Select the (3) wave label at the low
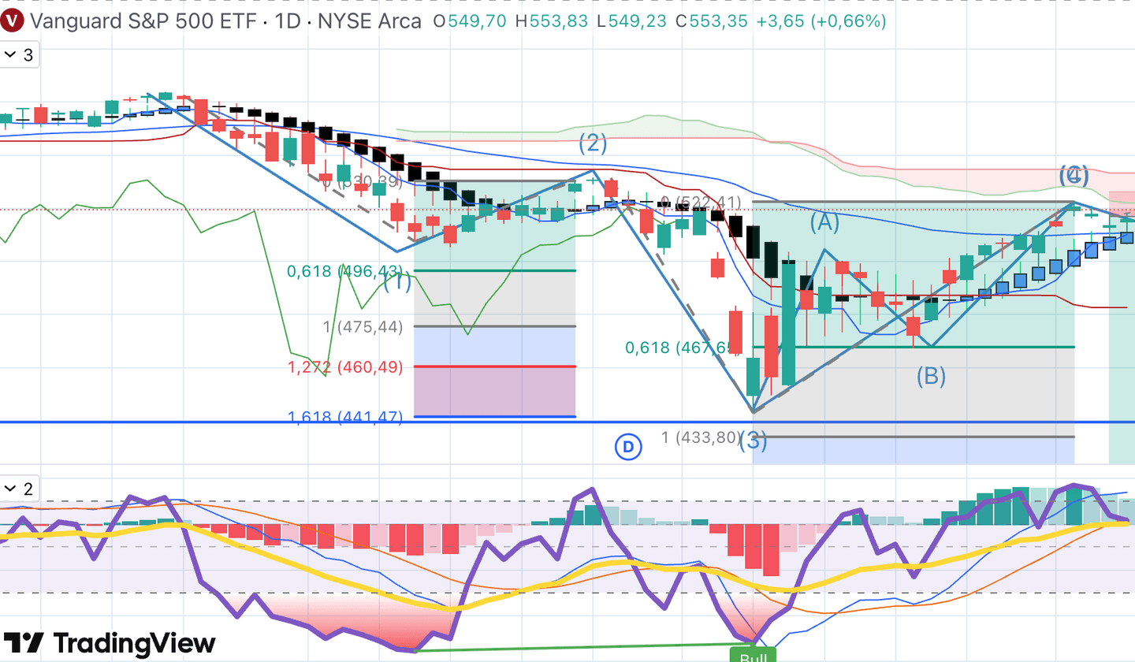Viewport: 1135px width, 662px height. pos(753,441)
